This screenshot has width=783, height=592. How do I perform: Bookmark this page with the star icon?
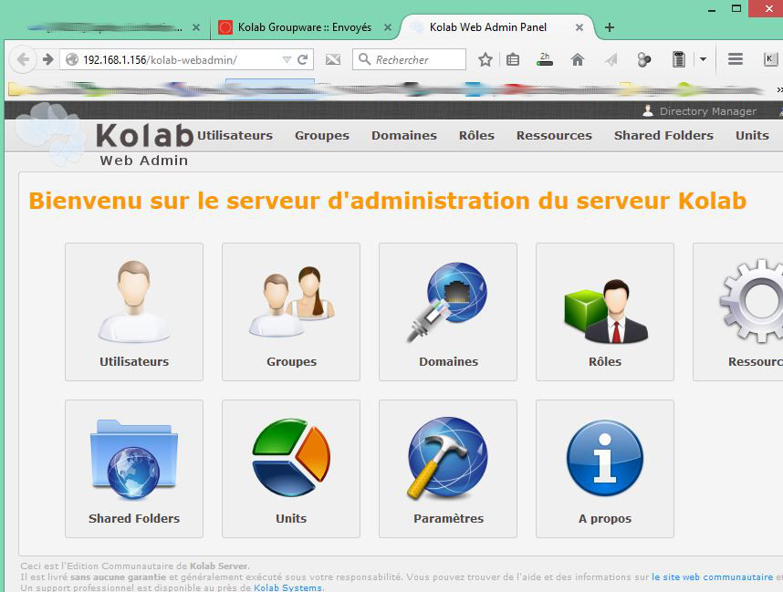[x=485, y=60]
